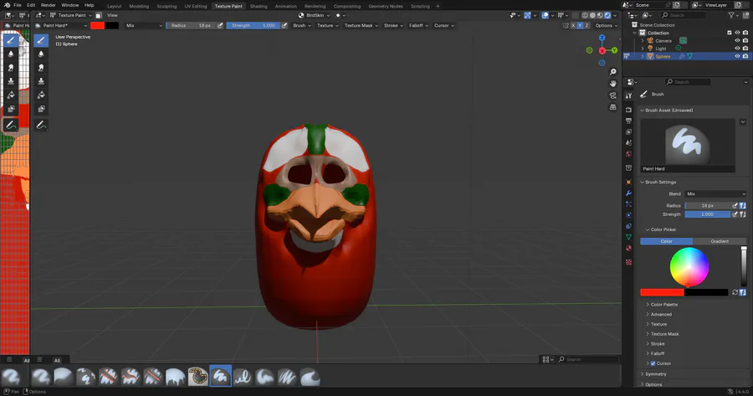Image resolution: width=753 pixels, height=396 pixels.
Task: Open the Stroke popover in header
Action: tap(393, 25)
